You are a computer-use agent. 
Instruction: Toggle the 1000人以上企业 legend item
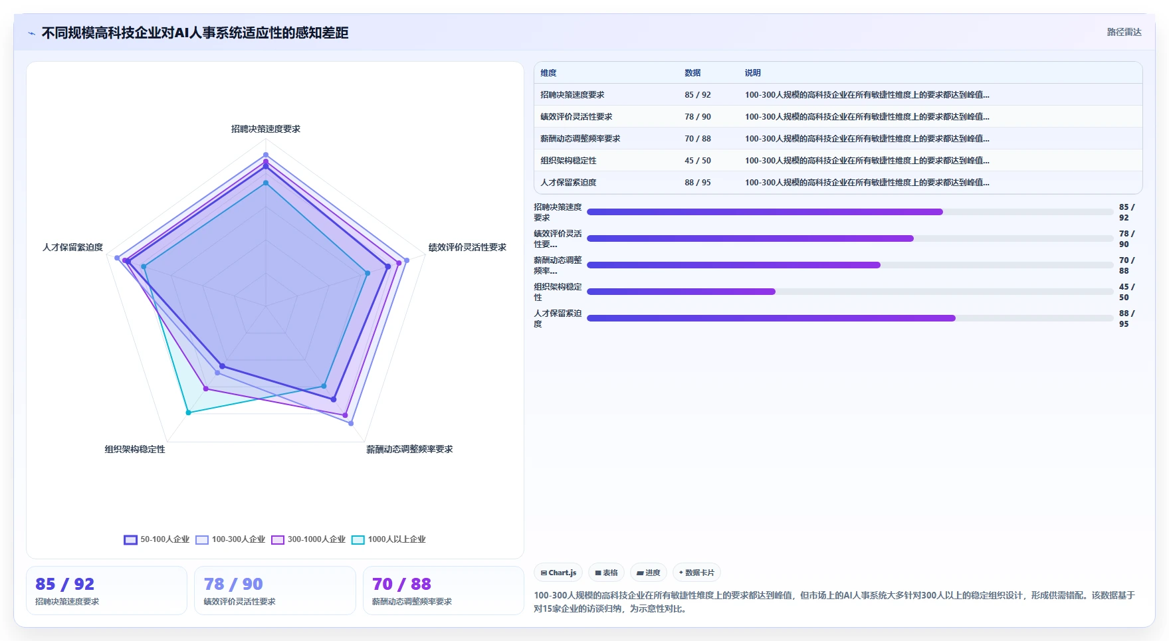389,539
